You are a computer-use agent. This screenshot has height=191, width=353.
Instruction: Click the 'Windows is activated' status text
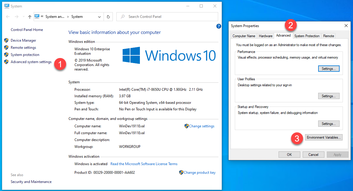point(91,164)
